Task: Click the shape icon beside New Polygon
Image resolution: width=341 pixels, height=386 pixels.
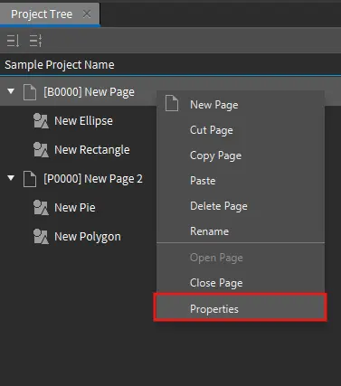Action: pyautogui.click(x=41, y=237)
